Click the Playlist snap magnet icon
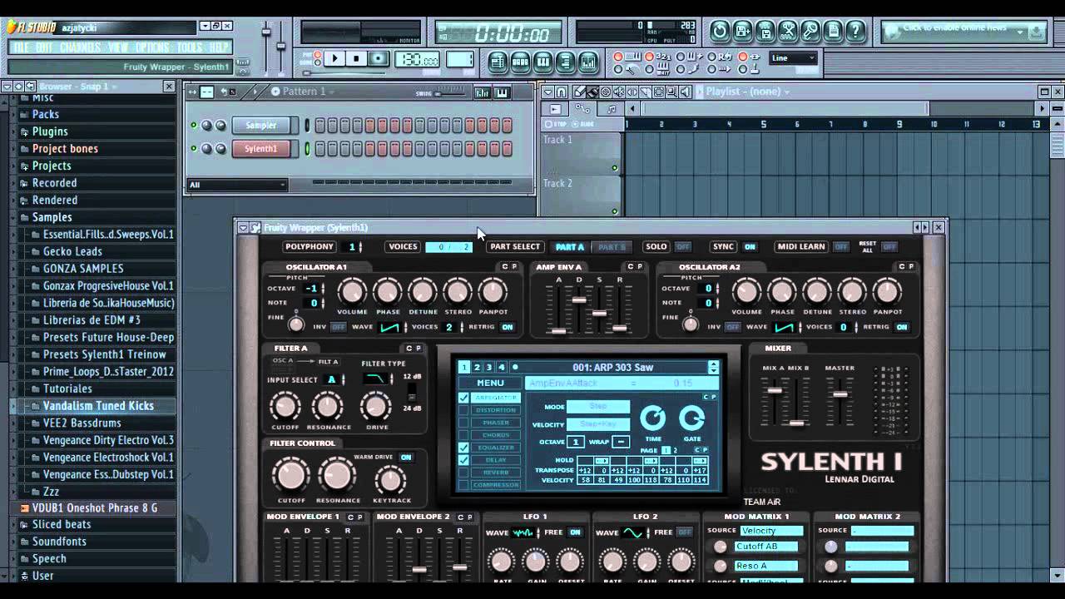 [562, 92]
